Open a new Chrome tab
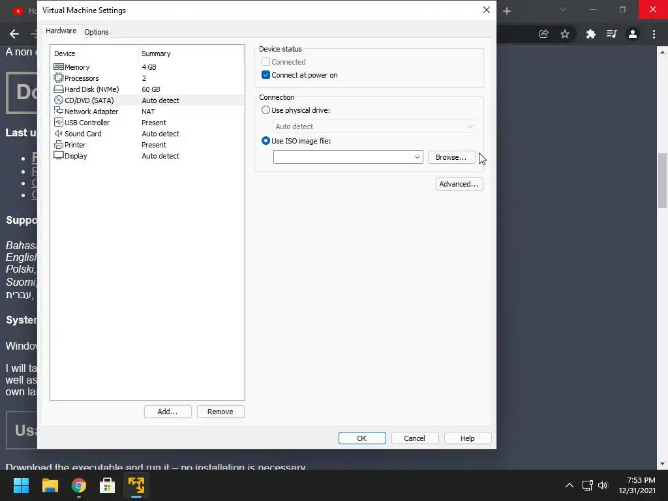This screenshot has height=501, width=668. tap(506, 11)
